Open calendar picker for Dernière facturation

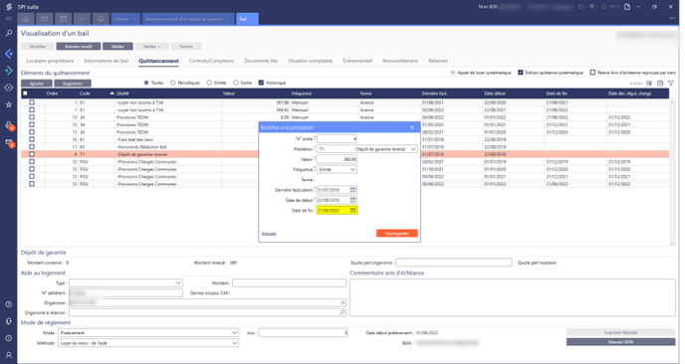pos(353,190)
